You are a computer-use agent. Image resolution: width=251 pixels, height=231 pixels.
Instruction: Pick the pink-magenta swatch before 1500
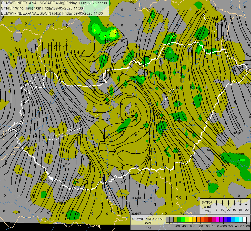click(x=214, y=219)
